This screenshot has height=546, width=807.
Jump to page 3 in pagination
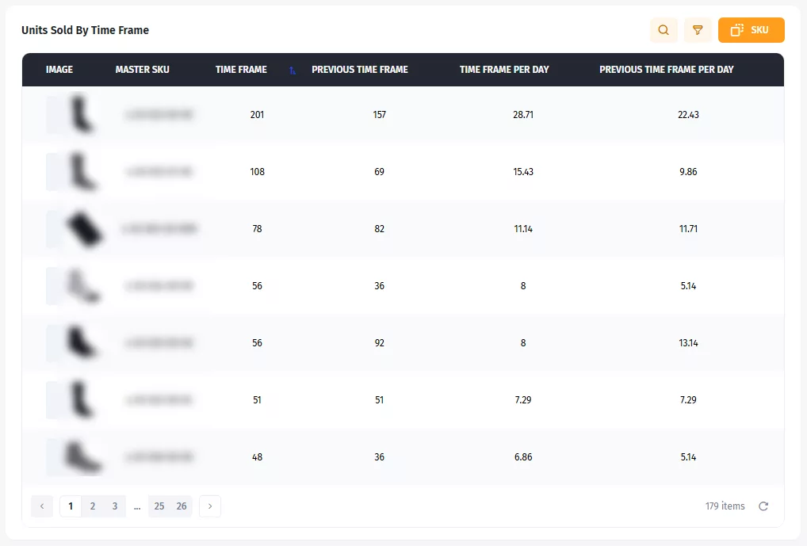[115, 506]
